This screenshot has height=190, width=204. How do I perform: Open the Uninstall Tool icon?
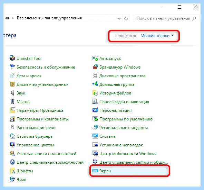[12, 58]
